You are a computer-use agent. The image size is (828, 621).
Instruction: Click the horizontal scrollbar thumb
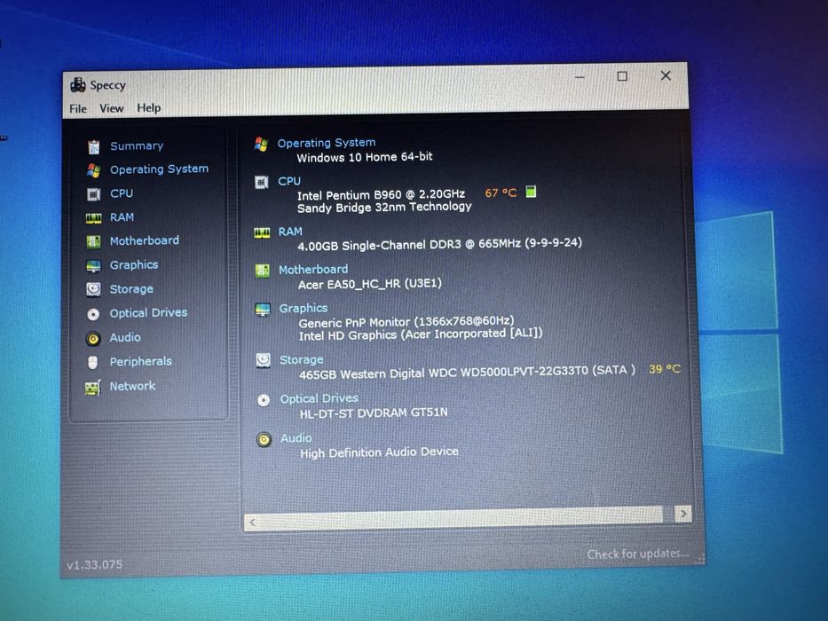461,517
